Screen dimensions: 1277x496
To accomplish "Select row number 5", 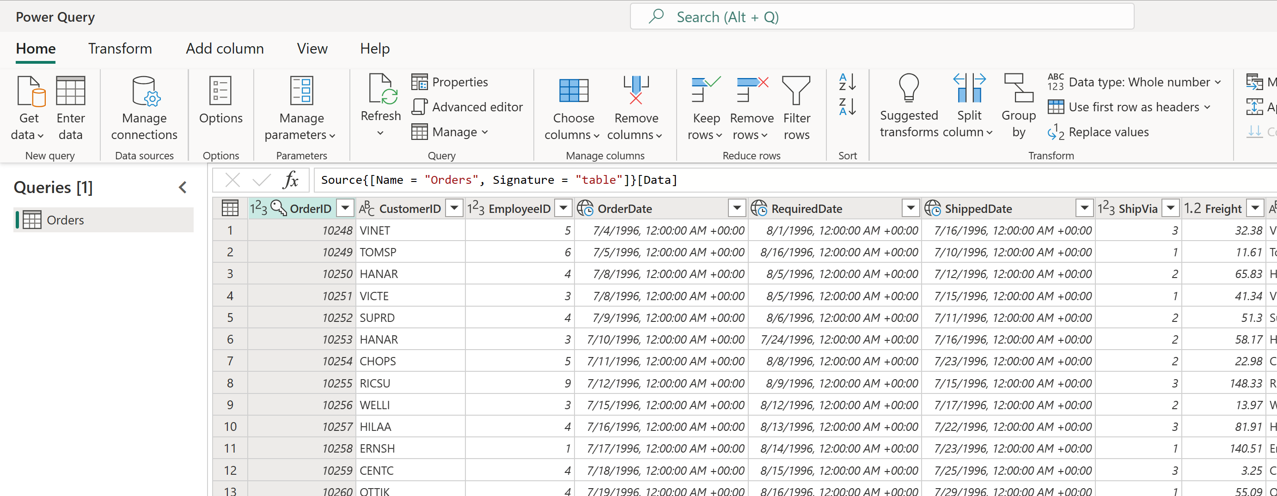I will coord(230,318).
